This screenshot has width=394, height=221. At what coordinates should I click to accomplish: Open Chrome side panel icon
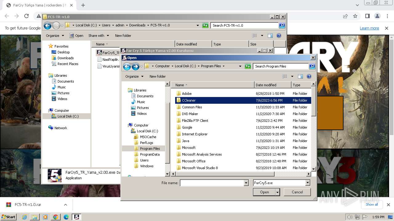[368, 16]
